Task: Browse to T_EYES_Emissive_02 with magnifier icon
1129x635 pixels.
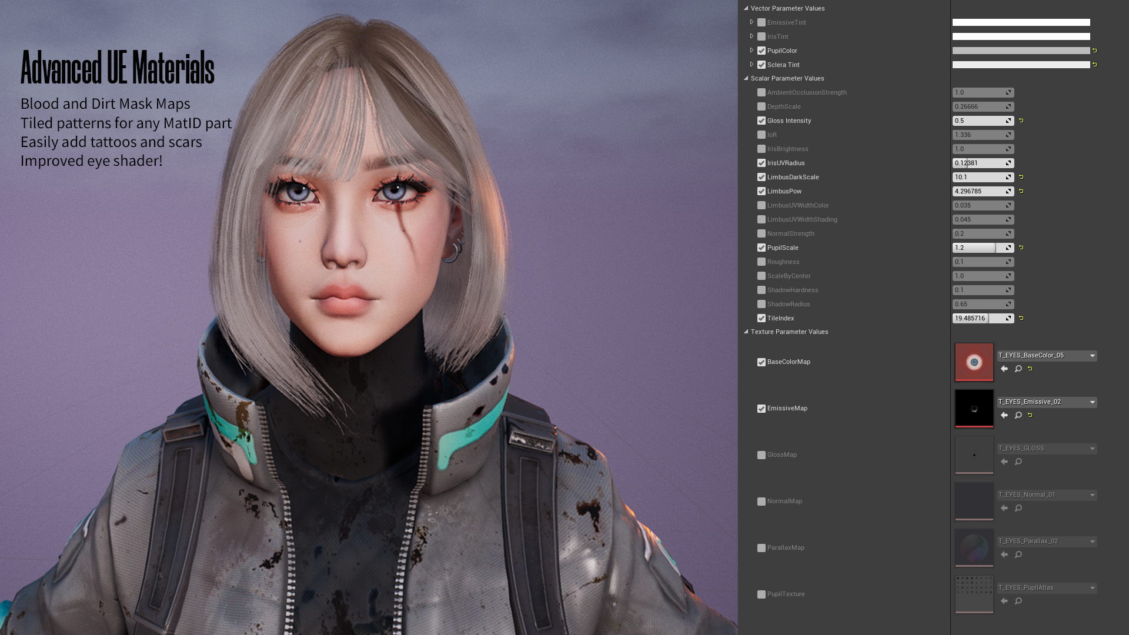Action: (1018, 415)
